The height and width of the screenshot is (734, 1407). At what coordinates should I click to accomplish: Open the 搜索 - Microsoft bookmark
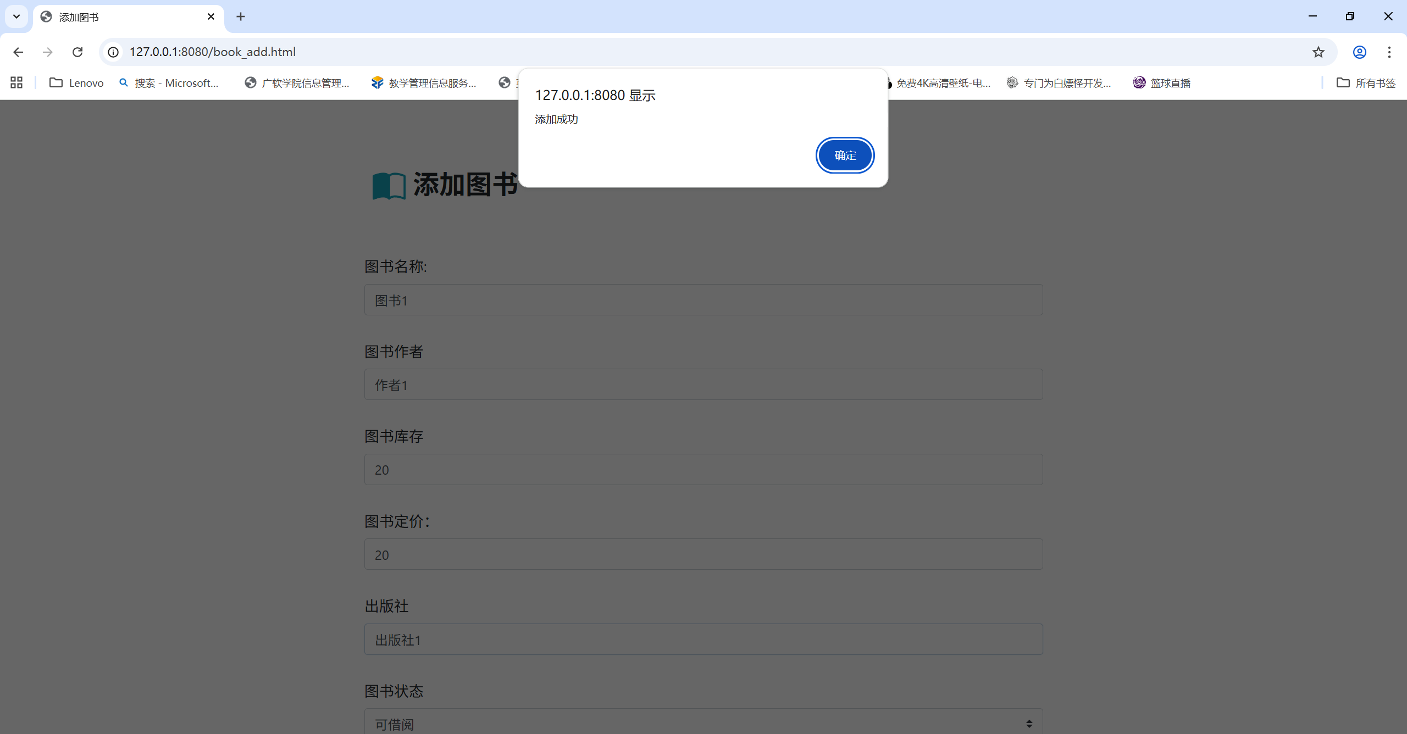coord(169,82)
